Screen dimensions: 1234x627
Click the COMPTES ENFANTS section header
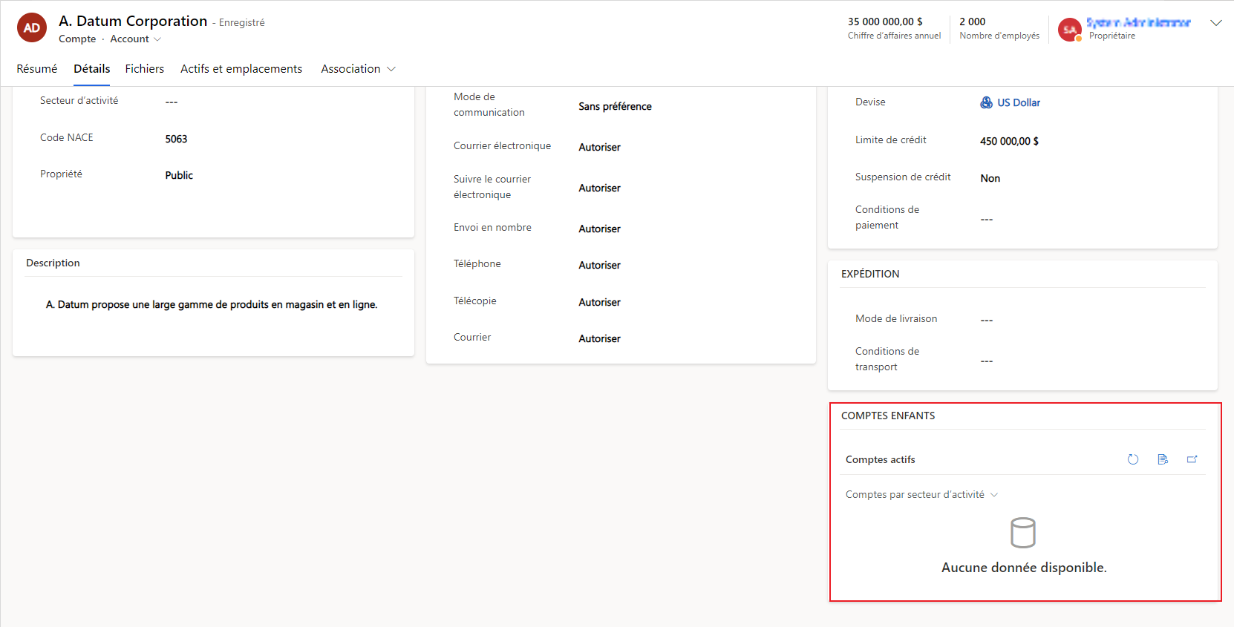point(888,416)
